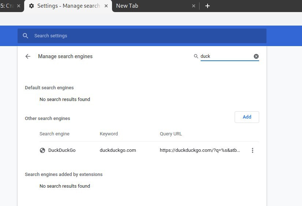Viewport: 302px width, 206px height.
Task: Open the DuckDuckGo more actions menu
Action: (x=253, y=150)
